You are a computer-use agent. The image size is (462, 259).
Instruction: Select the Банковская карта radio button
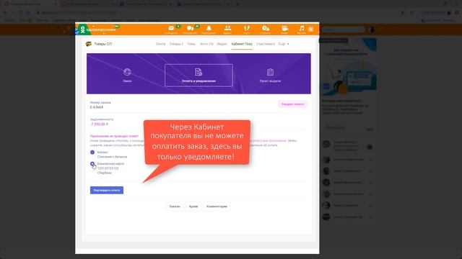92,163
